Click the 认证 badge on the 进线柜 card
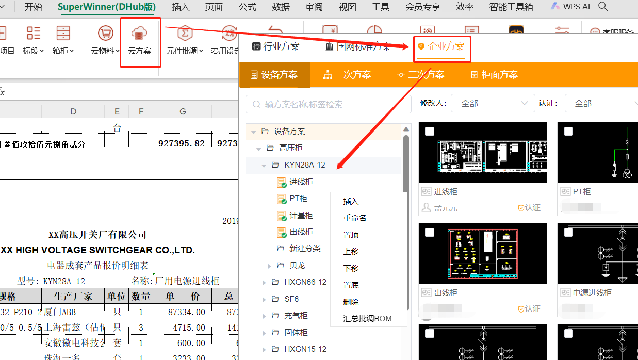The width and height of the screenshot is (638, 360). 529,208
